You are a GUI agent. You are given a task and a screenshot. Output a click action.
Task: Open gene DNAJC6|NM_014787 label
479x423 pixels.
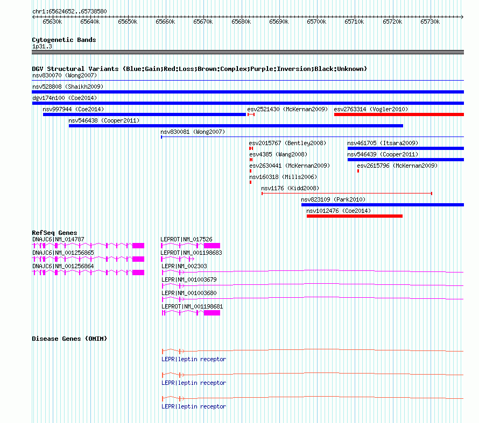(58, 239)
